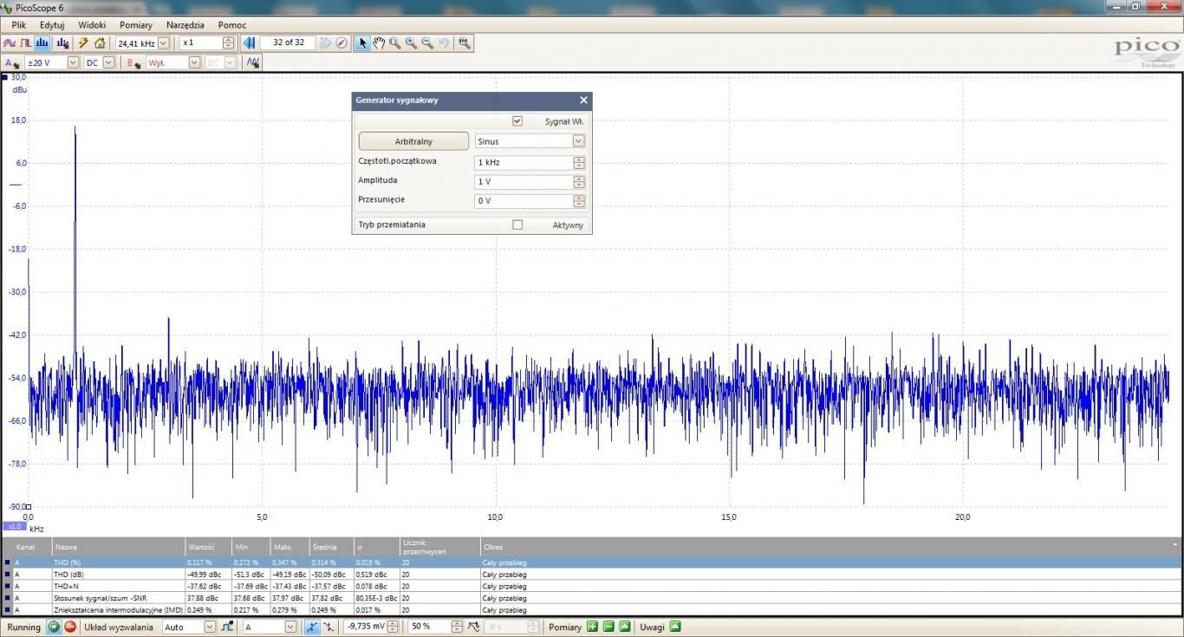Adjust the x 1 zoom factor stepper
This screenshot has height=637, width=1184.
tap(229, 42)
